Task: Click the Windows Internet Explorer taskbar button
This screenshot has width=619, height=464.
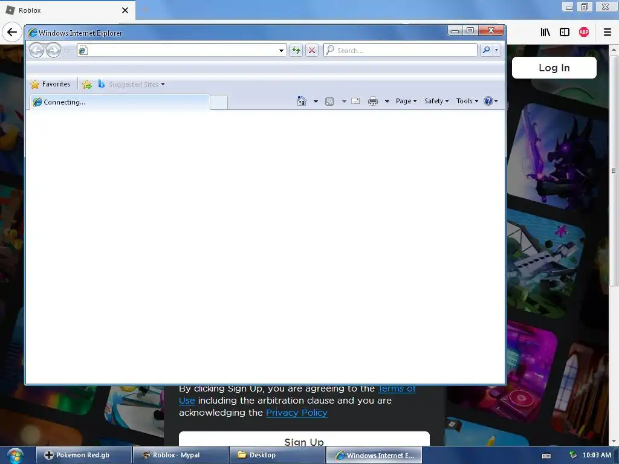Action: 374,455
